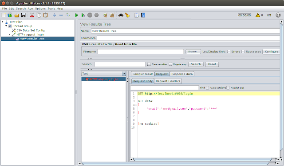Select the View Results Tree node
Screen dimensions: 284x166
[x=32, y=39]
